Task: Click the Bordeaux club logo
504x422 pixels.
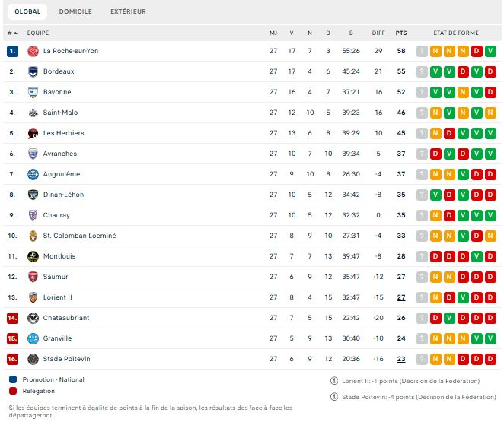Action: coord(33,71)
